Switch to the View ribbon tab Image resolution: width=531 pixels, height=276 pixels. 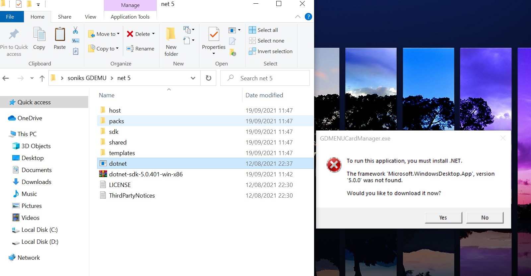tap(91, 17)
